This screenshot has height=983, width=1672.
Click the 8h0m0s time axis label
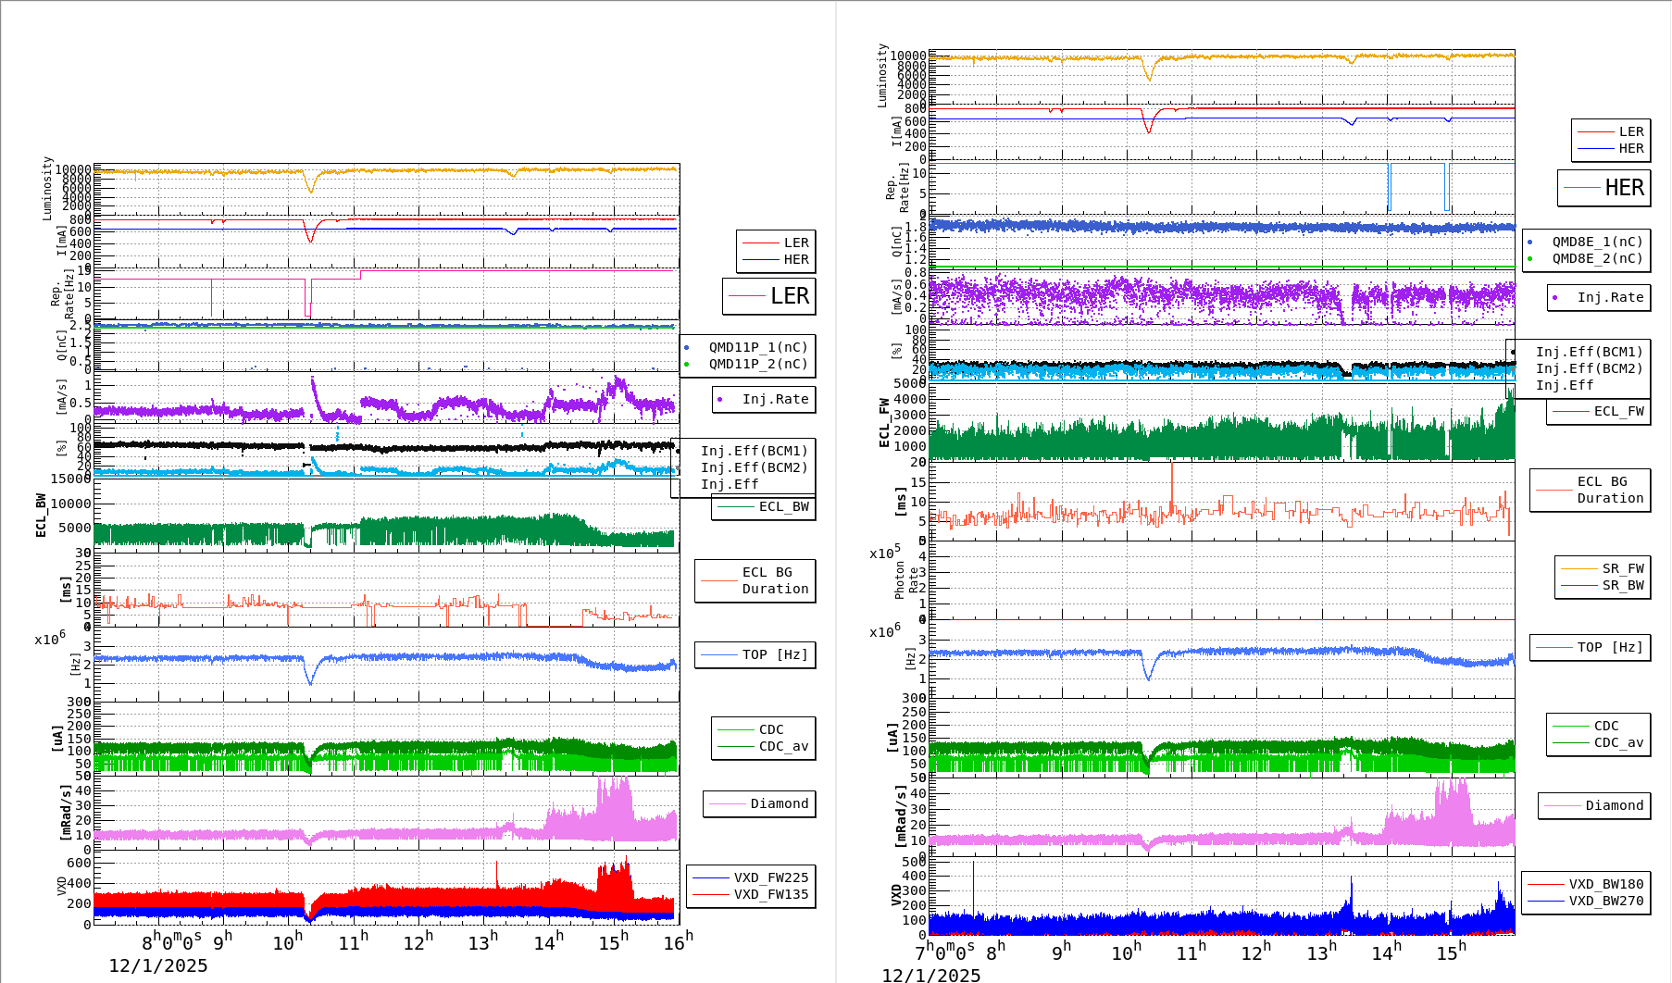(x=171, y=942)
